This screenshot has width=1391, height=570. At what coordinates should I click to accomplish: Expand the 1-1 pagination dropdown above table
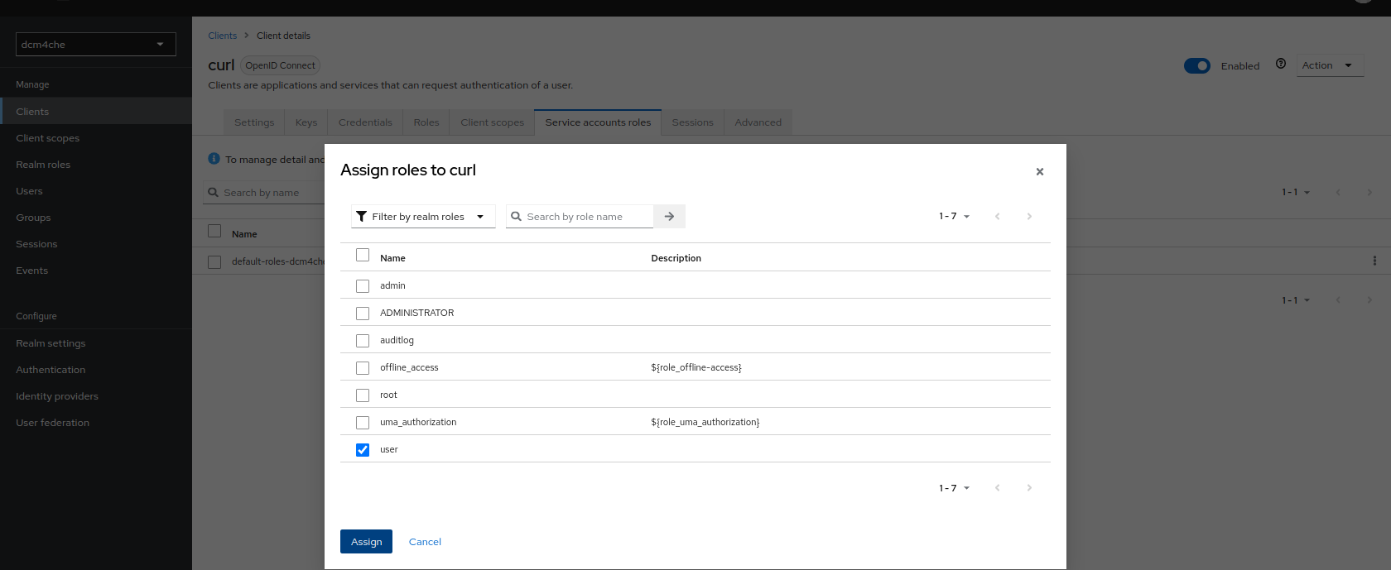(1296, 192)
